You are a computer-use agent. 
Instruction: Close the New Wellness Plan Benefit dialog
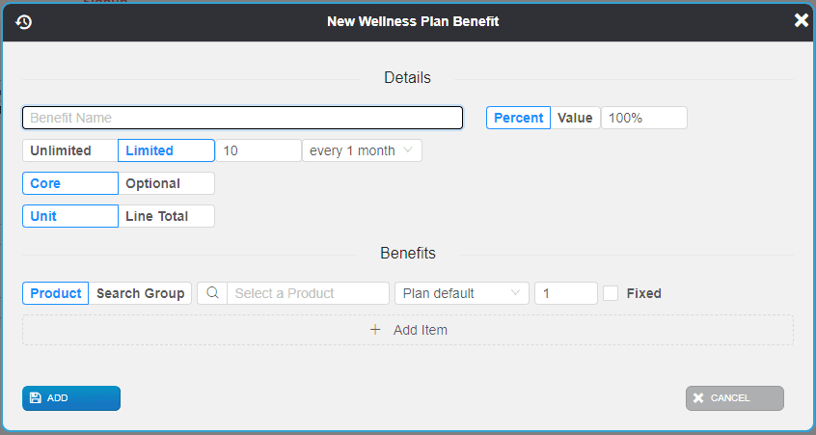point(801,20)
